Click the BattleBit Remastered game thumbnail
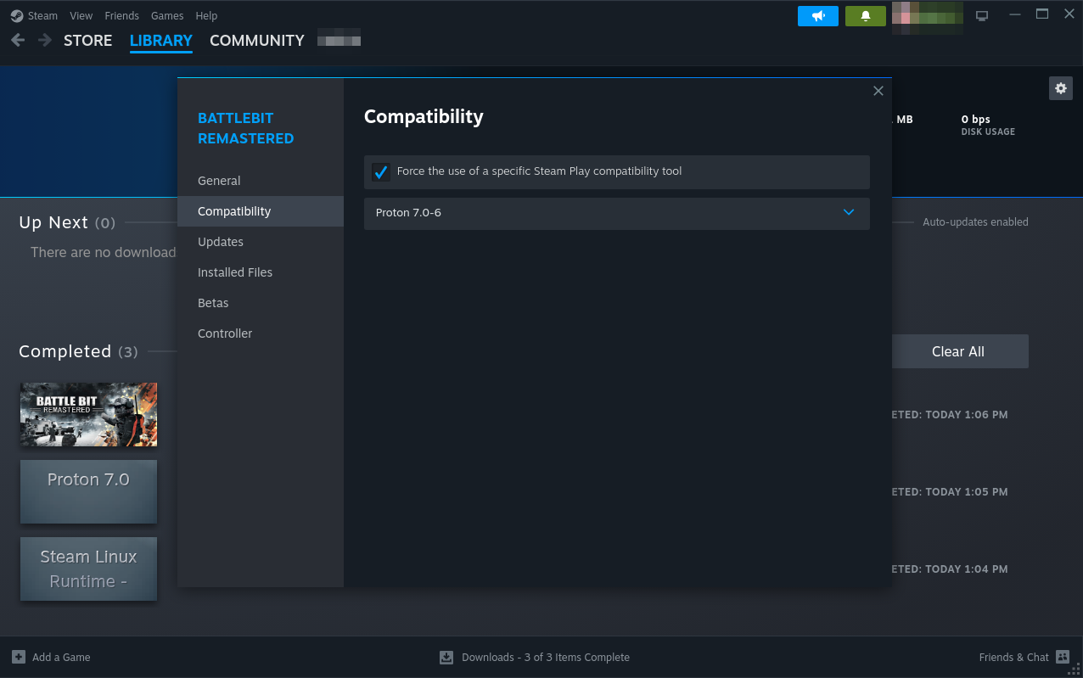The image size is (1083, 678). coord(88,414)
